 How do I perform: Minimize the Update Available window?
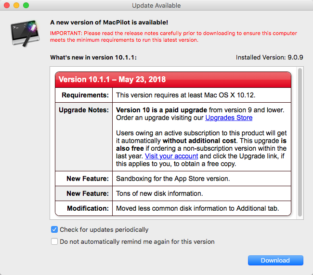(16, 5)
